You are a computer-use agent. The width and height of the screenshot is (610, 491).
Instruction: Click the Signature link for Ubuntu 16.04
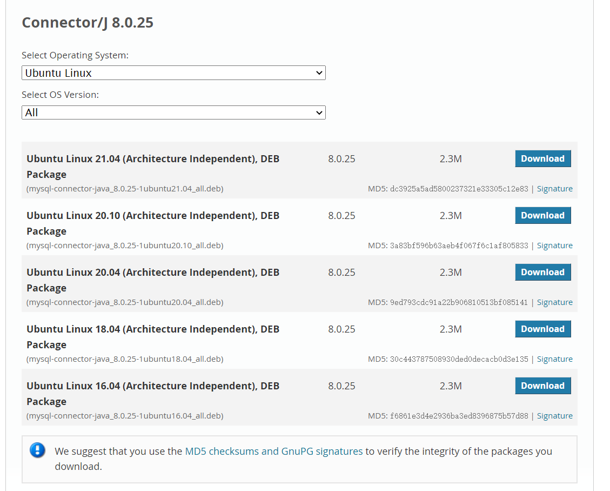click(x=554, y=416)
